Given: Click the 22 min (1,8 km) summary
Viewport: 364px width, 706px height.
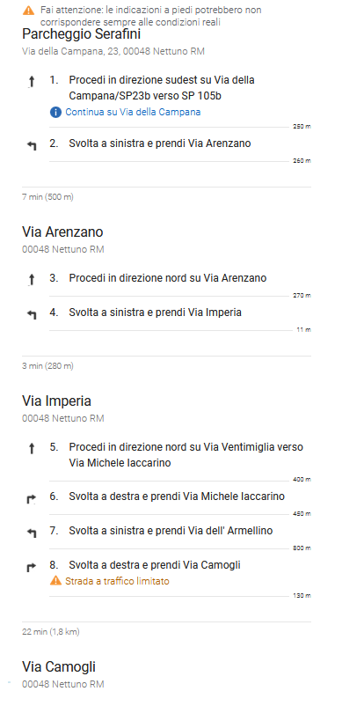Looking at the screenshot, I should [51, 632].
